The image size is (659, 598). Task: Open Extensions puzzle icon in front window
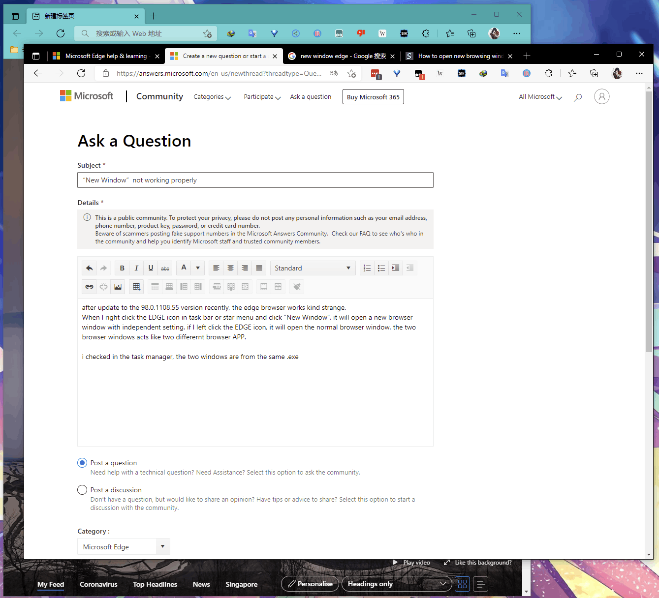(x=548, y=73)
